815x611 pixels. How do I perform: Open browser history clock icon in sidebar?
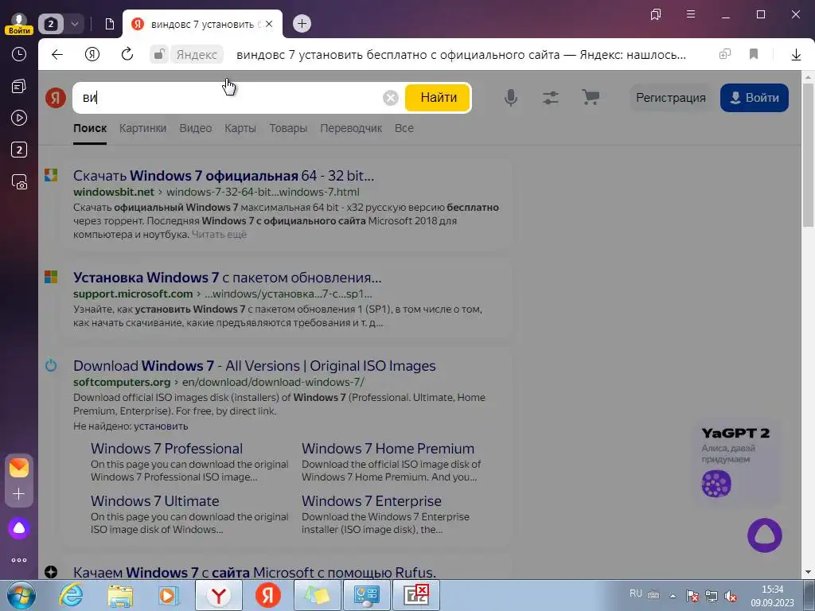click(19, 54)
